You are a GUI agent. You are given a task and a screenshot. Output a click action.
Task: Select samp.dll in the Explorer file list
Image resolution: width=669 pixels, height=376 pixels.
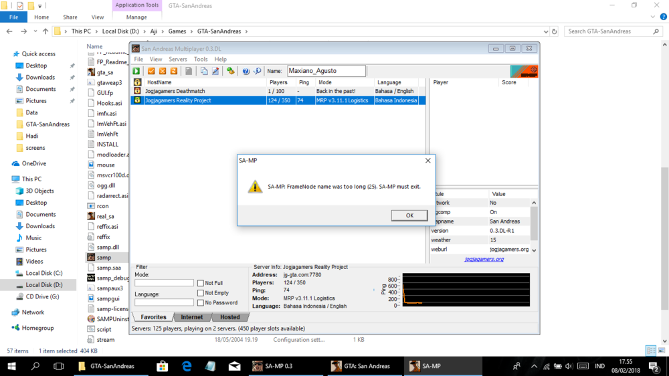click(x=108, y=247)
